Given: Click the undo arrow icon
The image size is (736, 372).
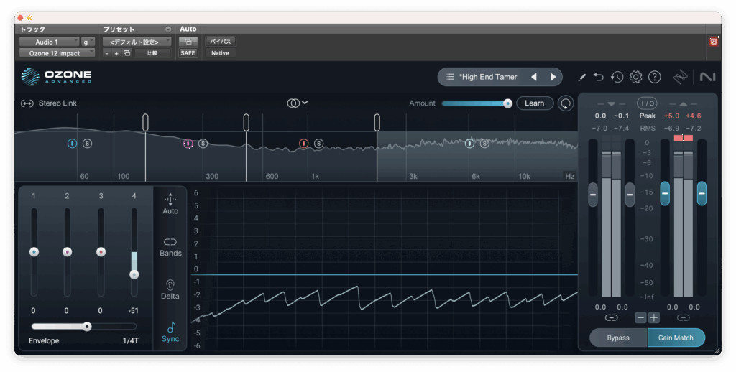Looking at the screenshot, I should pos(599,77).
